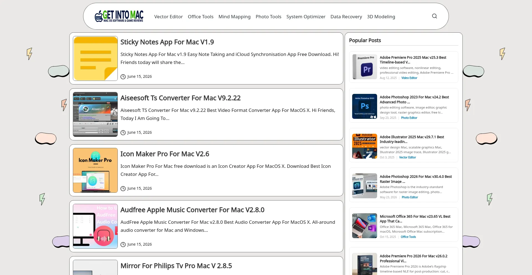Click the Aiseesoft converter screenshot thumbnail
Viewport: 532px width, 275px height.
[x=95, y=114]
